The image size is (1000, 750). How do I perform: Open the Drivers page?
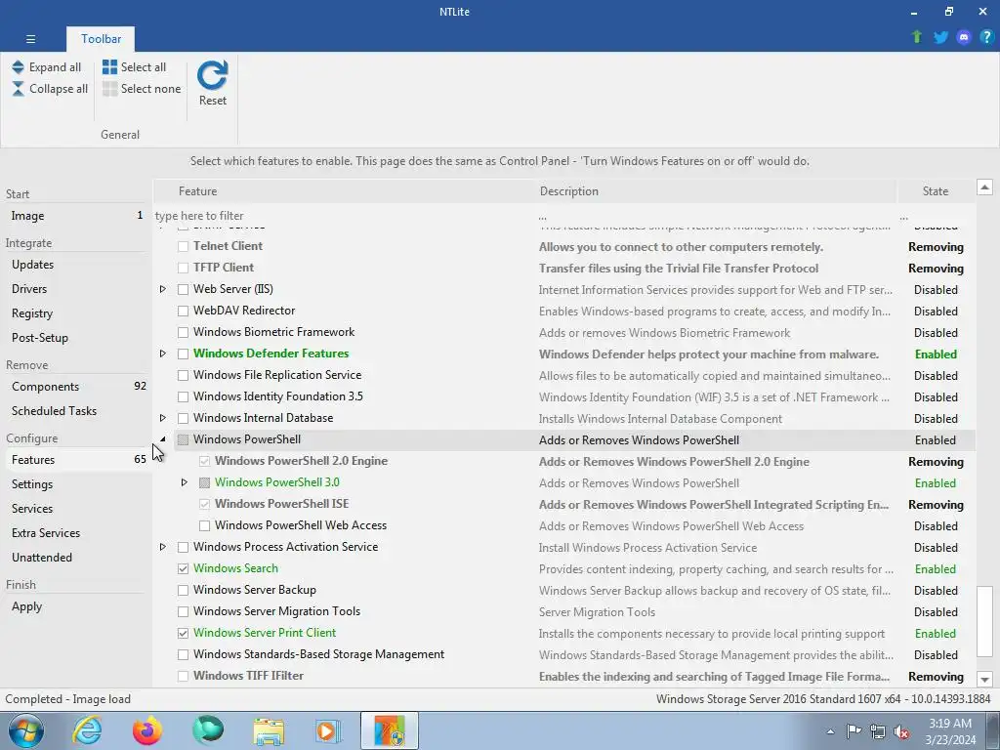(x=76, y=289)
